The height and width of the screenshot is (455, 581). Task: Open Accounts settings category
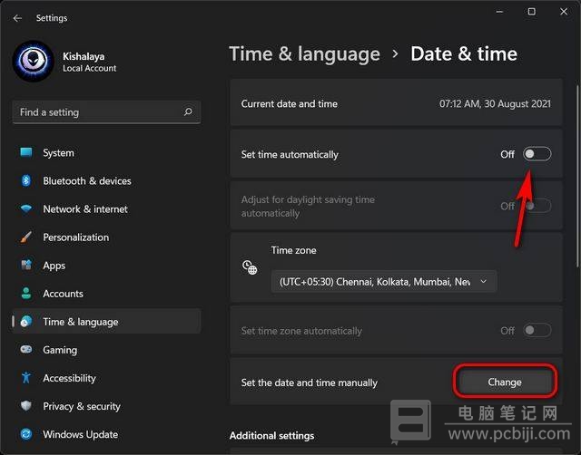[107, 294]
